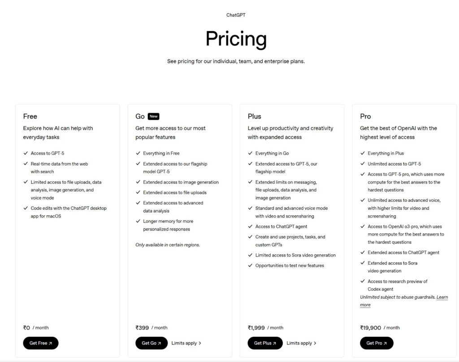This screenshot has height=362, width=459.
Task: Click the New badge beside Go
Action: [154, 116]
